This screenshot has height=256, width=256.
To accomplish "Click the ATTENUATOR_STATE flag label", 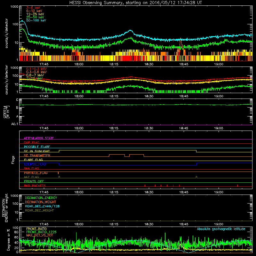I will 39,138.
